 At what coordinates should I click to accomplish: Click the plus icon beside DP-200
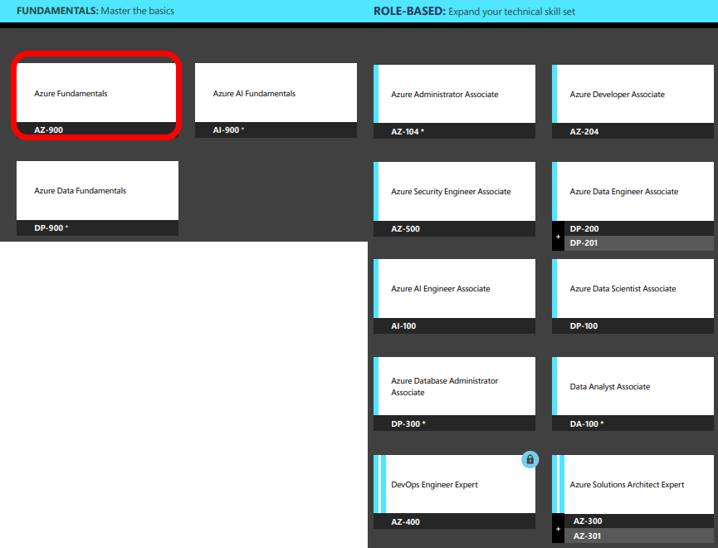click(558, 237)
